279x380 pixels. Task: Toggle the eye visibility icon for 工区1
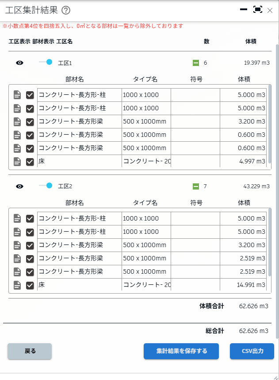(x=19, y=63)
